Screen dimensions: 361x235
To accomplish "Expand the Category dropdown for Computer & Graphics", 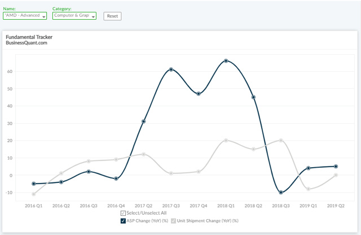I will [74, 16].
